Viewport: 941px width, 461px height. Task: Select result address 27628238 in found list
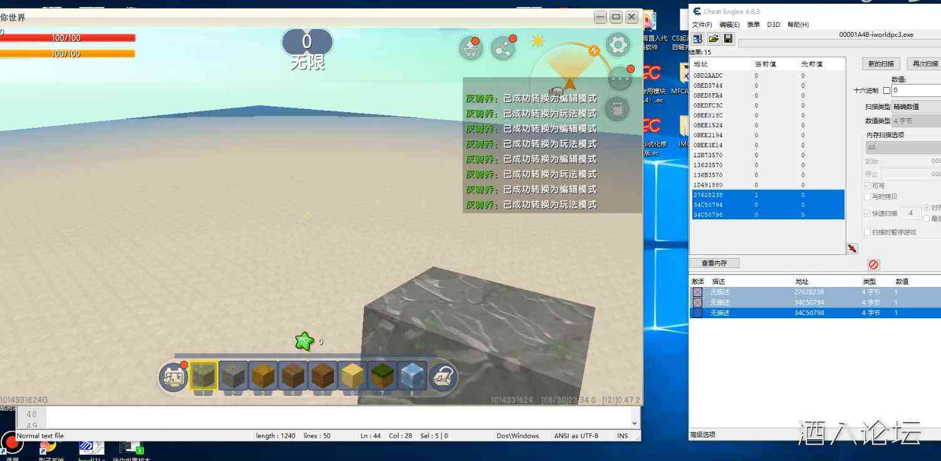click(x=767, y=195)
